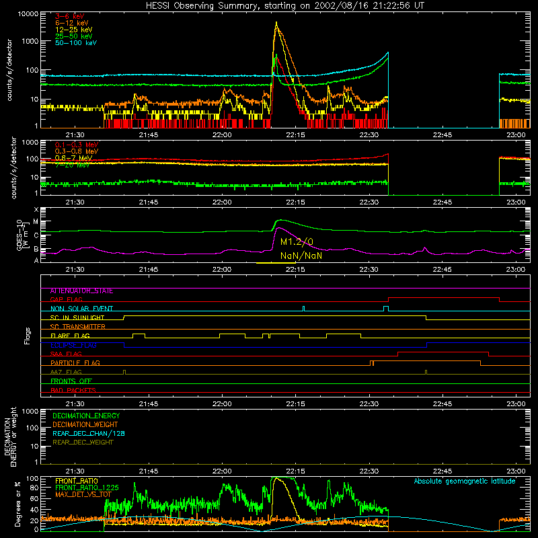The height and width of the screenshot is (538, 538).
Task: Click the 10000 y-axis tick label
Action: (28, 14)
